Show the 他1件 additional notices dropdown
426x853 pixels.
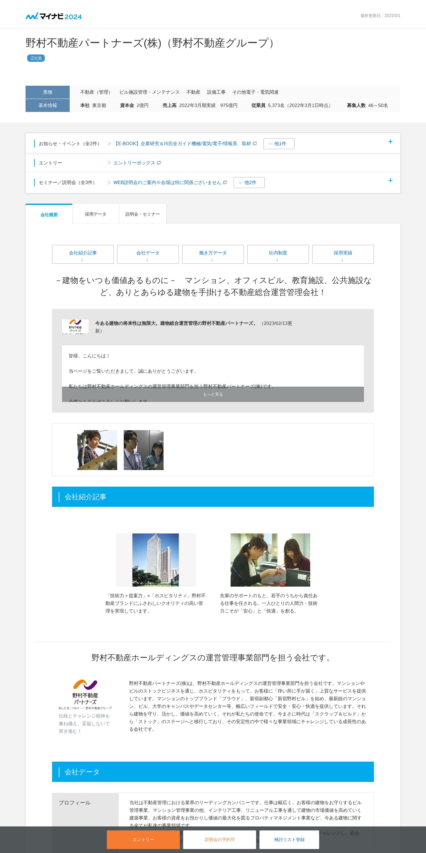pyautogui.click(x=279, y=143)
